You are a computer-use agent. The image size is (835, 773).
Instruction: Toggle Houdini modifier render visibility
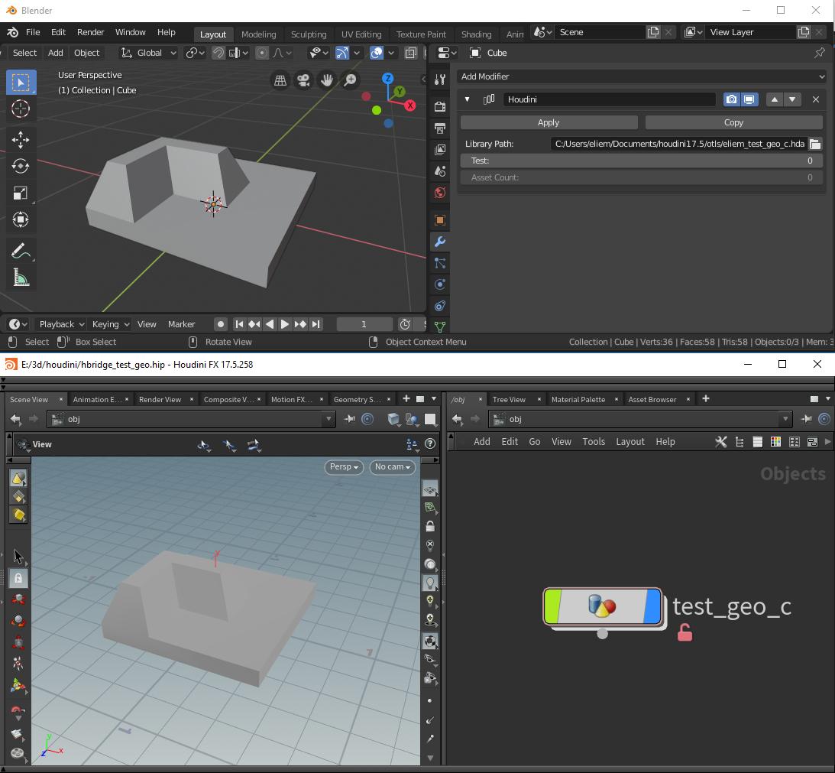[732, 99]
